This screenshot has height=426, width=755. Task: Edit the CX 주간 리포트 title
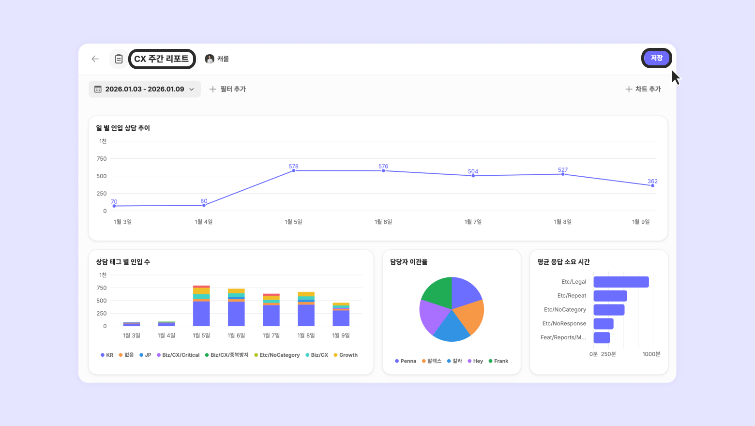click(x=162, y=59)
